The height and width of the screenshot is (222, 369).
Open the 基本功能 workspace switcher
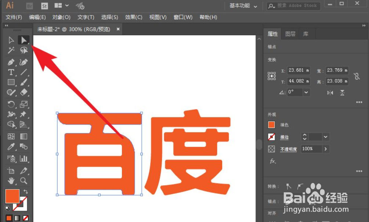tap(243, 6)
